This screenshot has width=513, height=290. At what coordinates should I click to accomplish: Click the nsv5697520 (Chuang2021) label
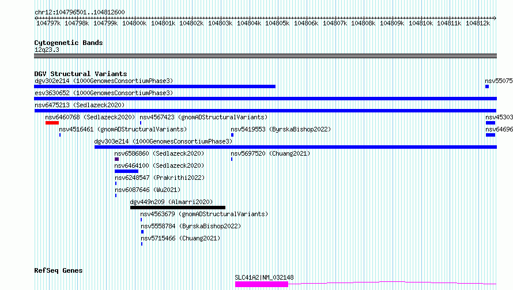click(270, 153)
